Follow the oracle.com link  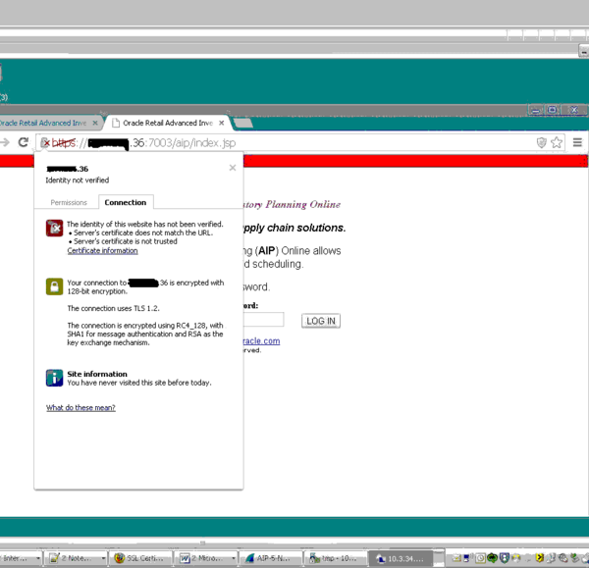(261, 340)
